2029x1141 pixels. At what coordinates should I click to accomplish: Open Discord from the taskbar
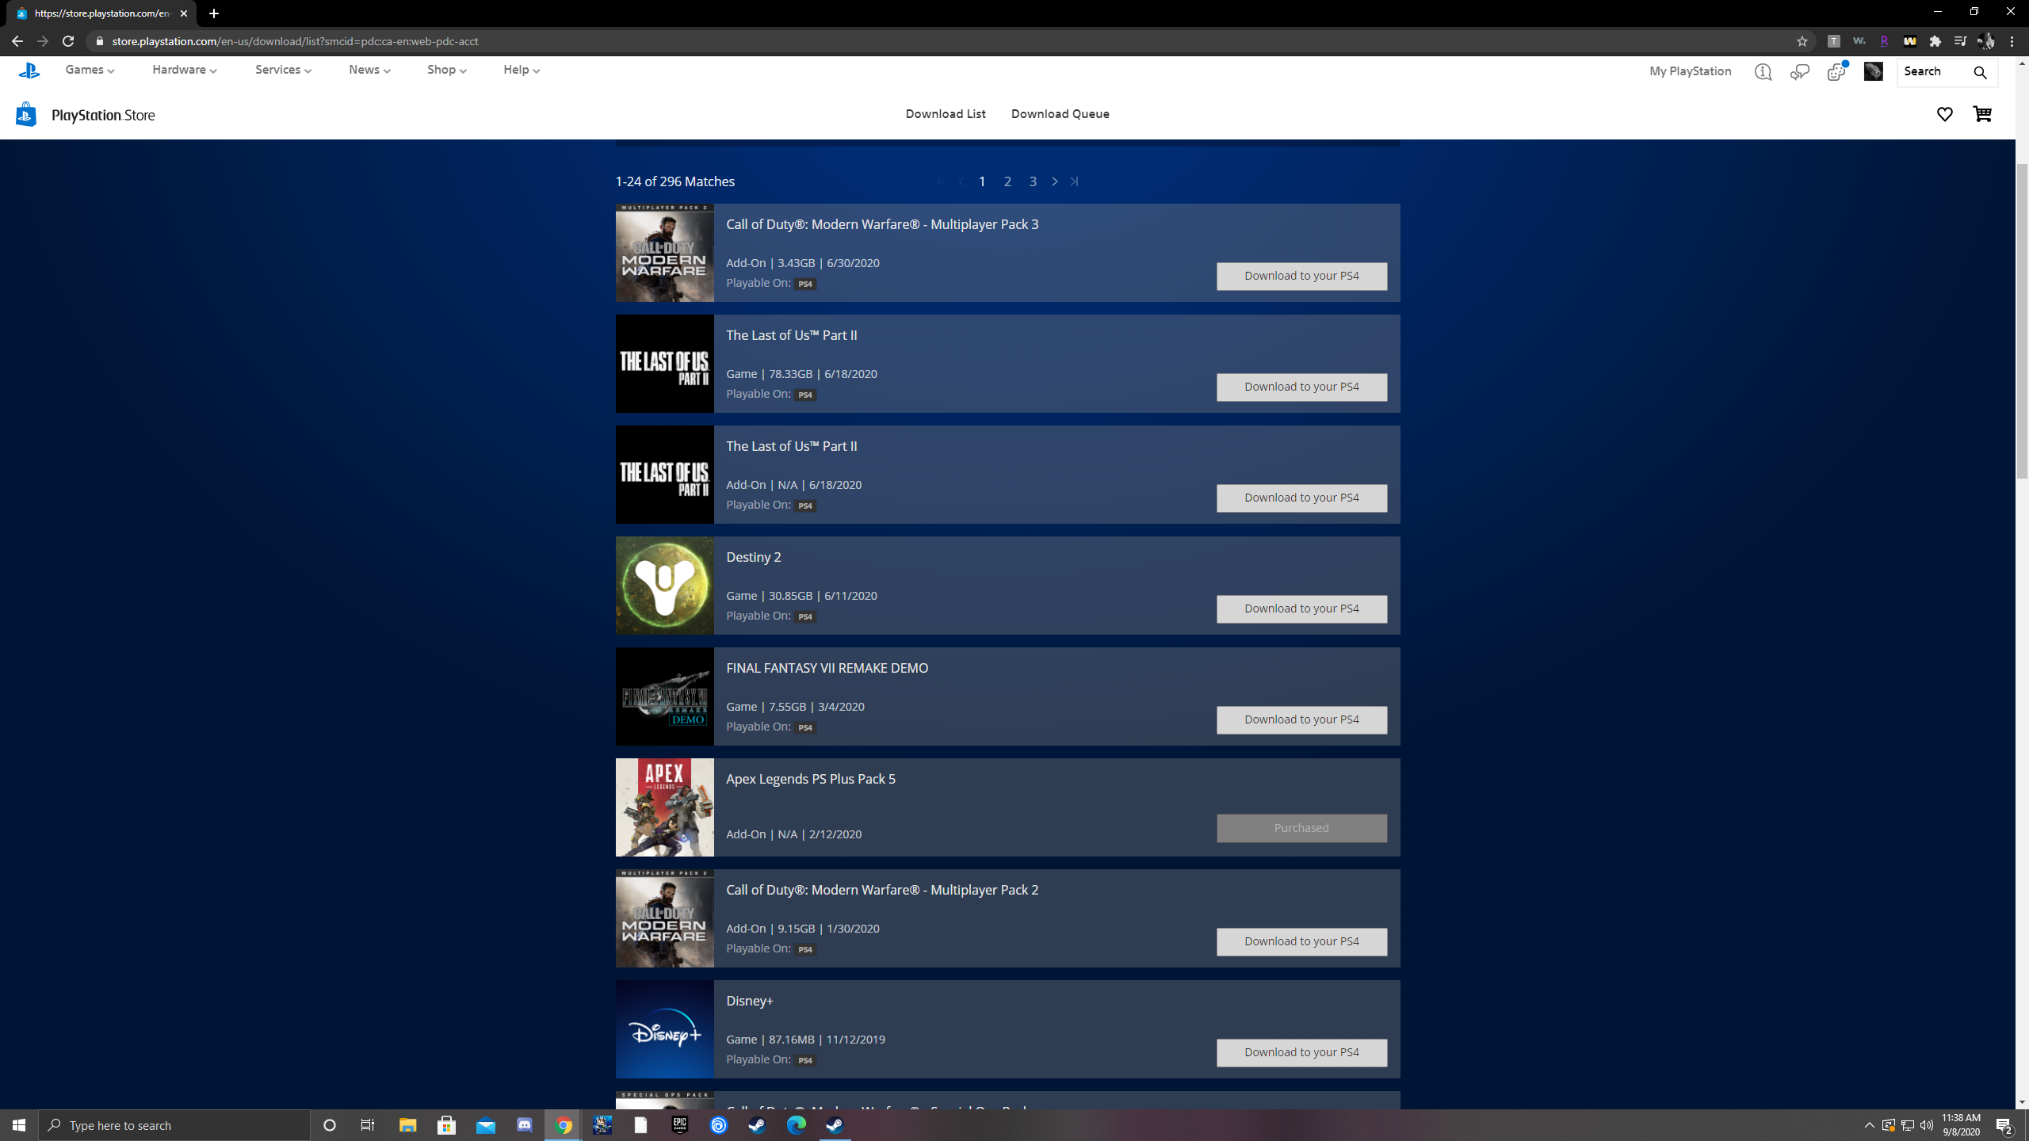[524, 1124]
